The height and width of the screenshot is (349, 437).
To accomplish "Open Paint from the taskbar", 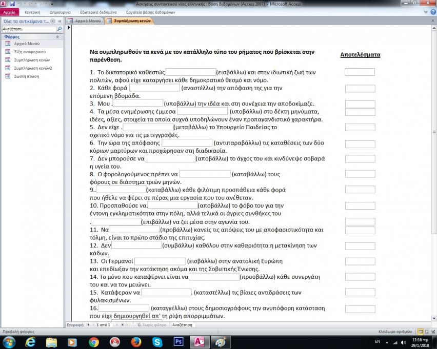I will coord(221,342).
